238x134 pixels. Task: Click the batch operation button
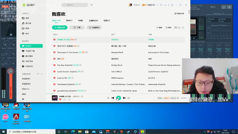pos(94,28)
